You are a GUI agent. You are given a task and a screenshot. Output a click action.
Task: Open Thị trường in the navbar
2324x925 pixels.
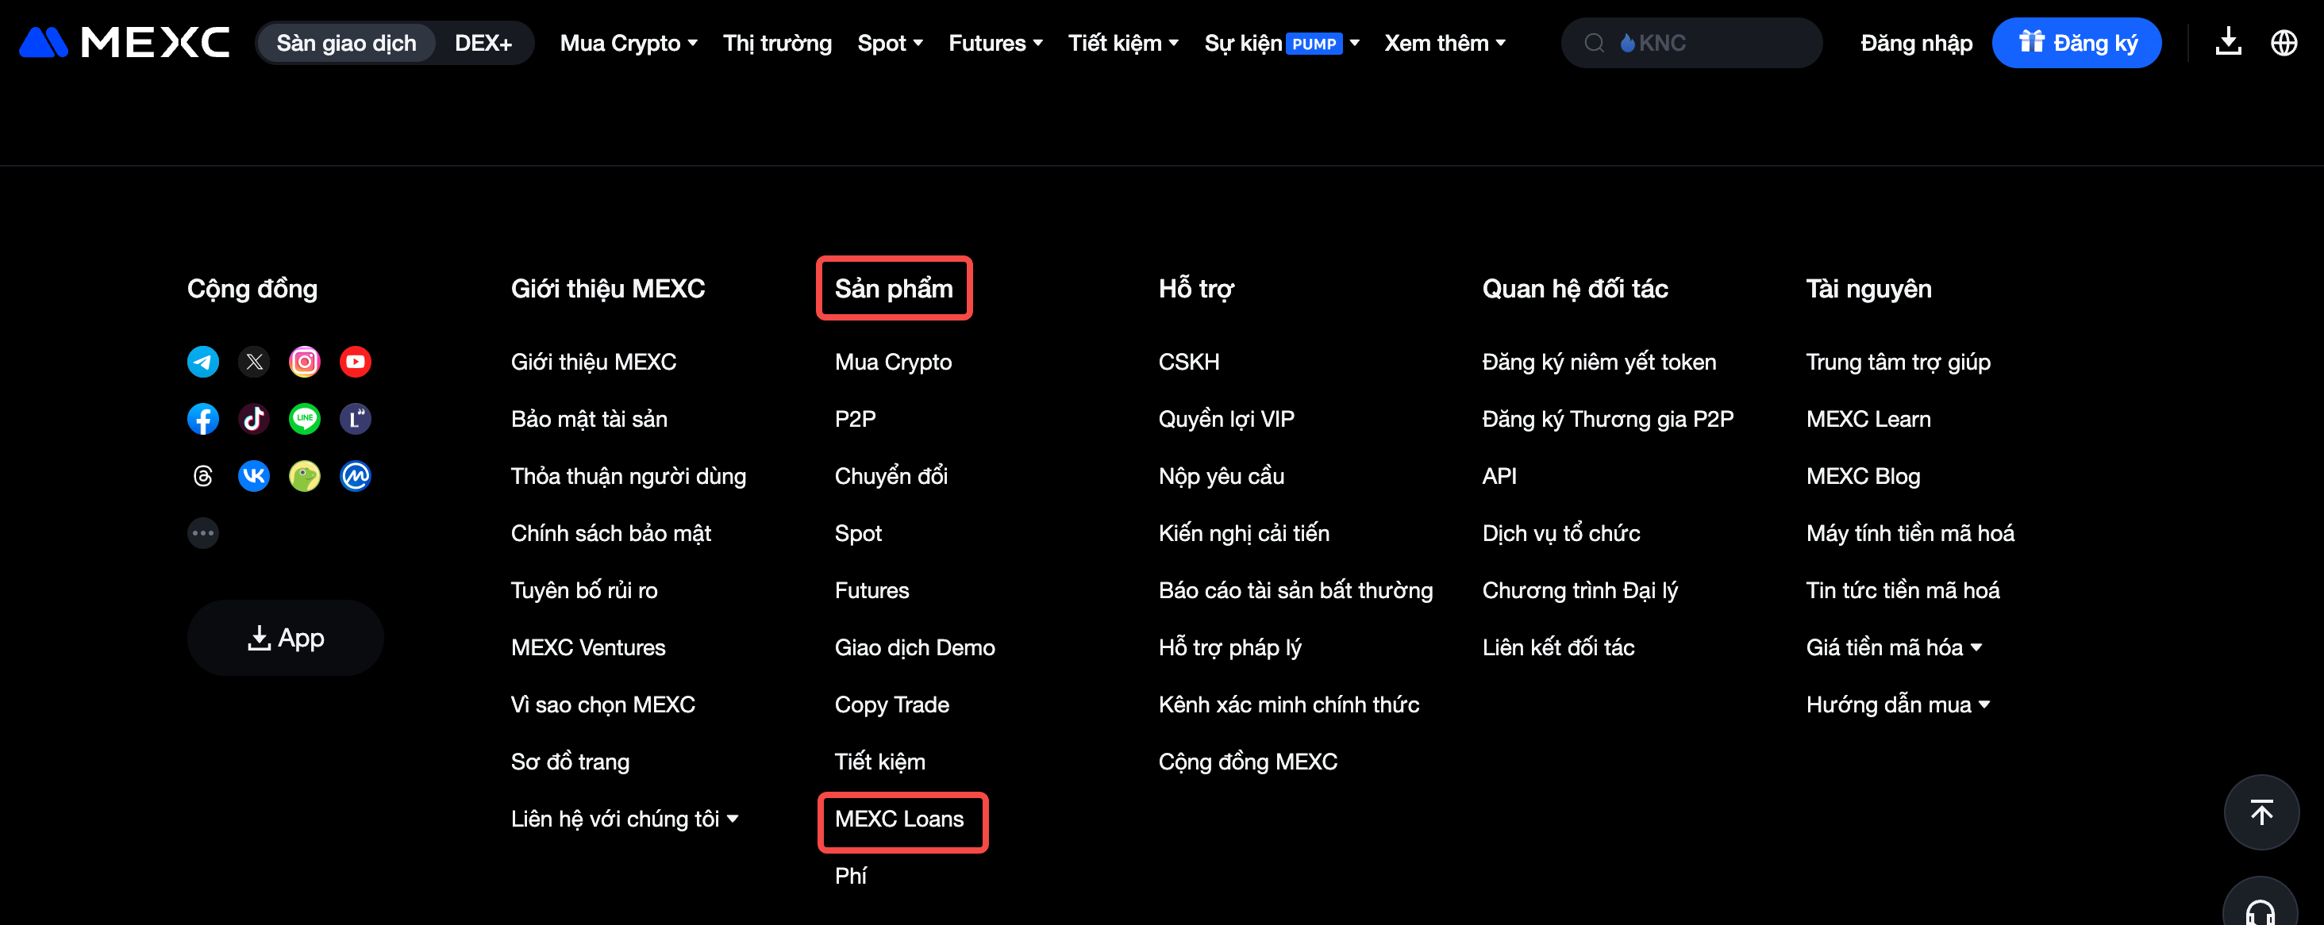pos(777,44)
